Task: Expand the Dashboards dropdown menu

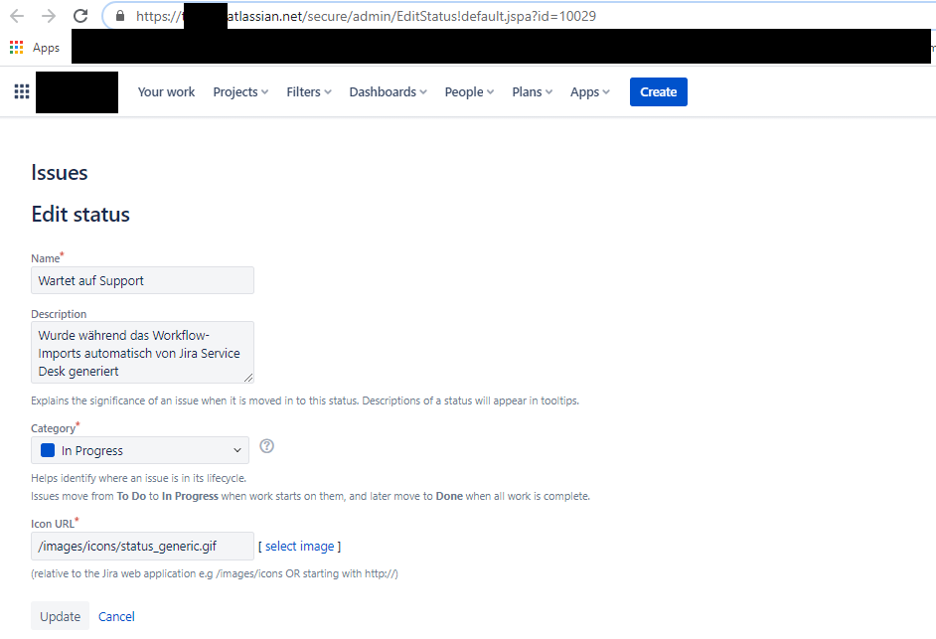Action: [388, 92]
